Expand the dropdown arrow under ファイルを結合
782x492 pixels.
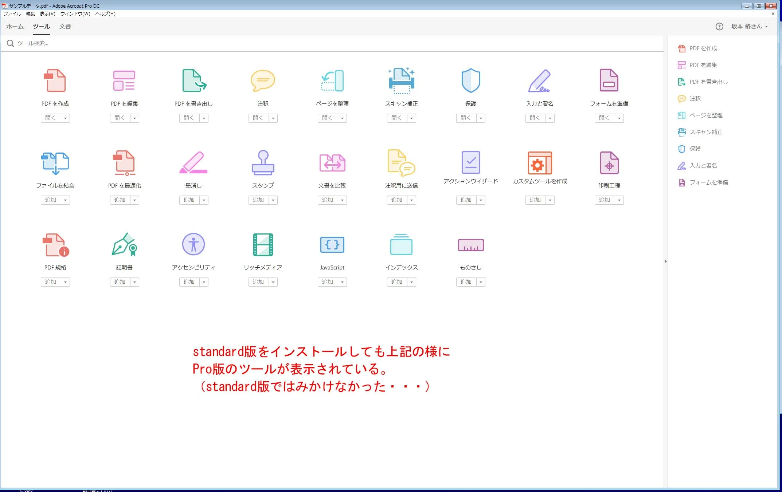tap(65, 200)
